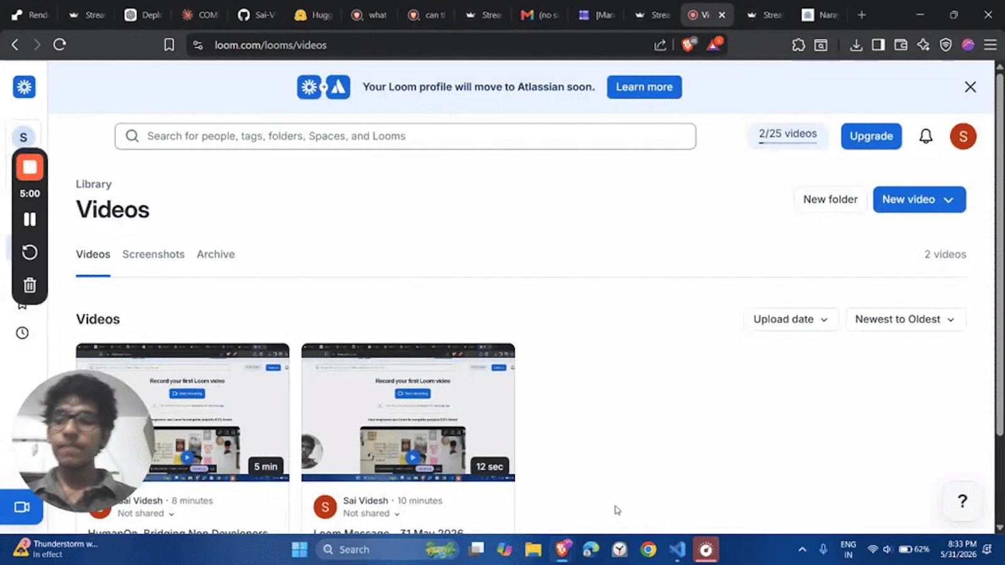The width and height of the screenshot is (1005, 565).
Task: Open the Upload date sort dropdown
Action: pos(791,319)
